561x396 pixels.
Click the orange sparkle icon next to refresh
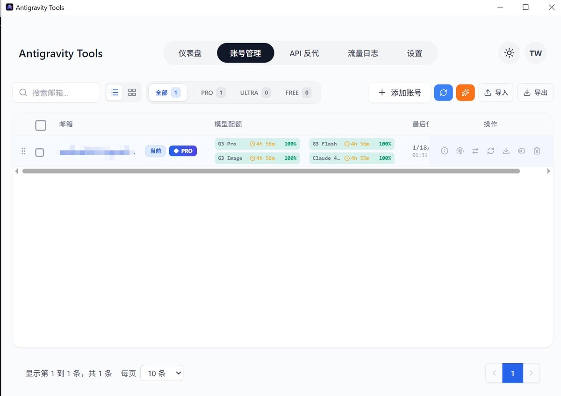(465, 93)
